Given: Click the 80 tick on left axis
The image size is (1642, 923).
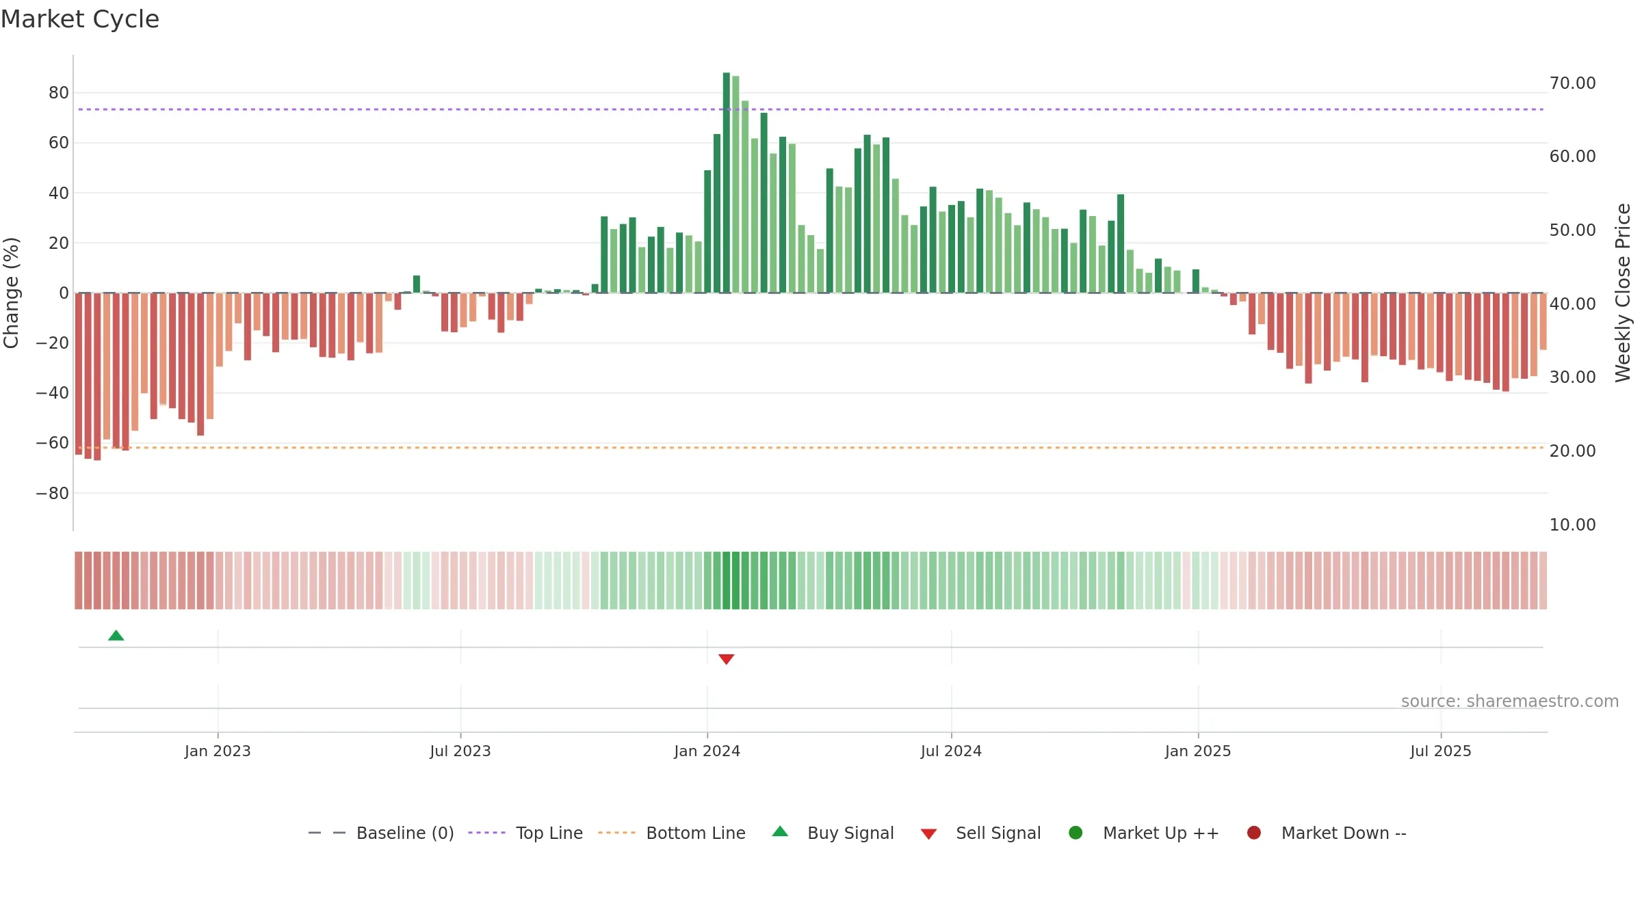Looking at the screenshot, I should [x=59, y=93].
